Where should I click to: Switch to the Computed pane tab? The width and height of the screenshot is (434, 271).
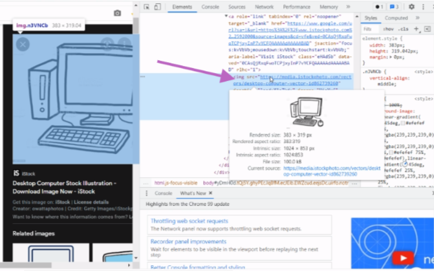point(396,18)
